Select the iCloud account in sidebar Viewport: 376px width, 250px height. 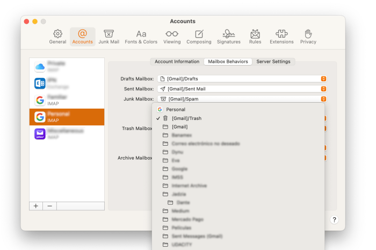pos(67,67)
